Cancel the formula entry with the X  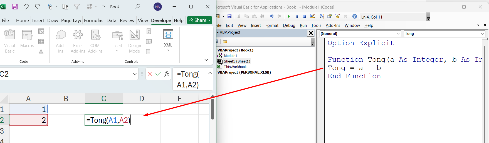[150, 74]
